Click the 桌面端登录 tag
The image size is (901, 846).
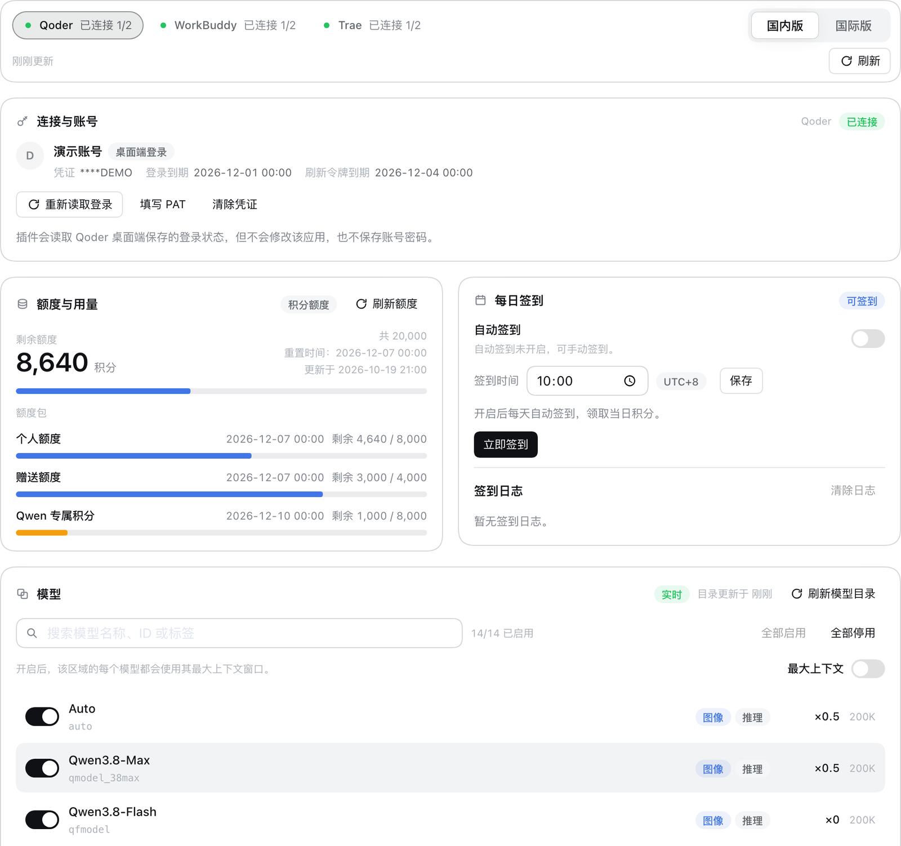(141, 152)
